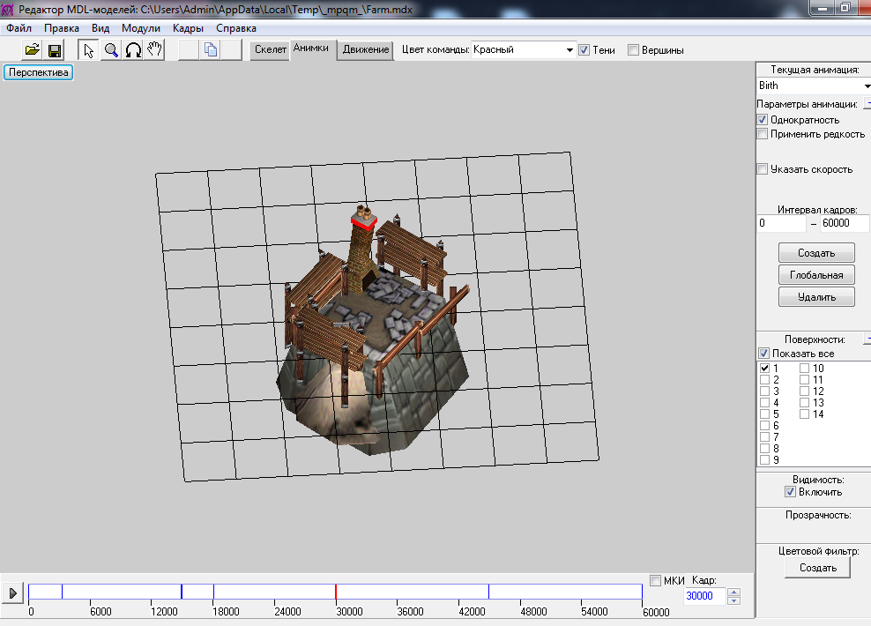Click the copy pages toolbar icon
The image size is (871, 626).
point(211,50)
